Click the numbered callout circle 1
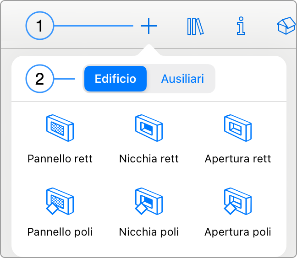Viewport: 297px width, 258px height. pyautogui.click(x=40, y=26)
